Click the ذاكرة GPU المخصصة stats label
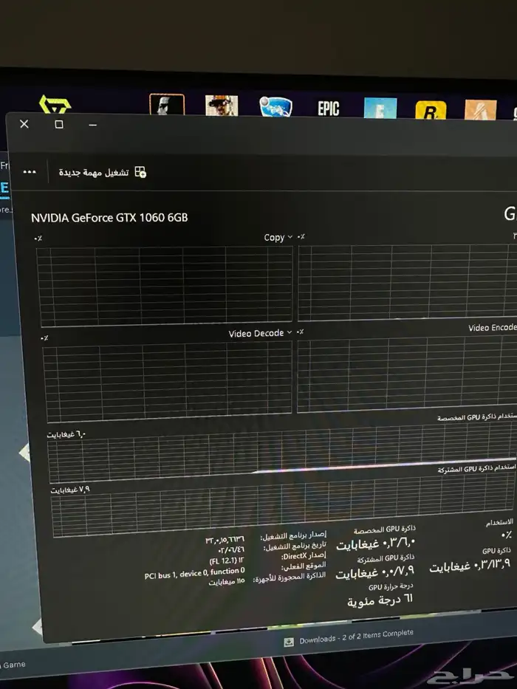The width and height of the screenshot is (517, 689). (385, 530)
